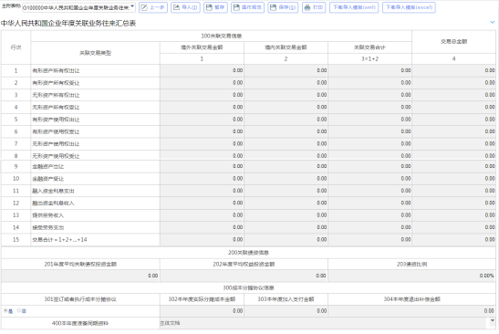Click the row 8 label 无形资产使用权受让

pos(56,156)
